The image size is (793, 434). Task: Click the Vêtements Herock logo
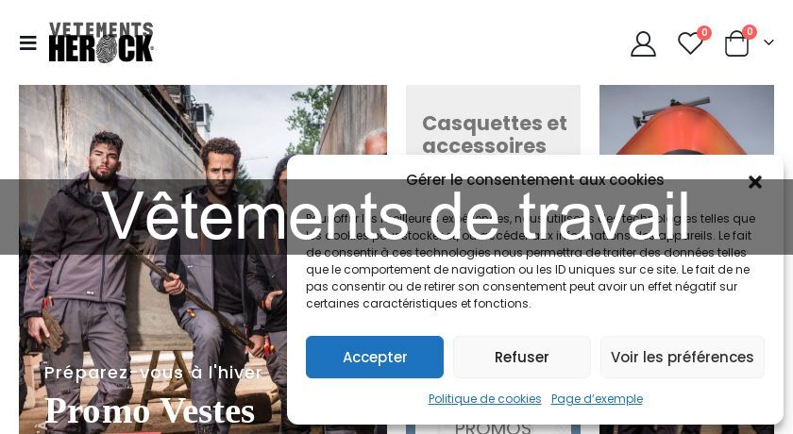[x=101, y=42]
